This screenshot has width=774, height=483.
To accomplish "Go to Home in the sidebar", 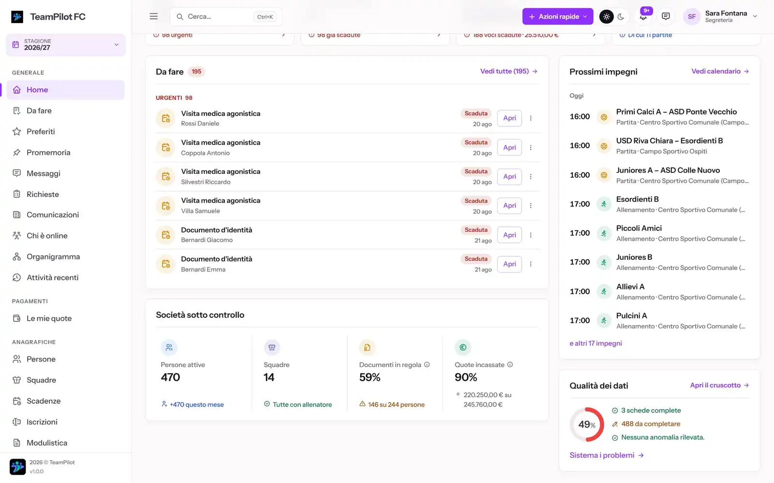I will [x=65, y=90].
